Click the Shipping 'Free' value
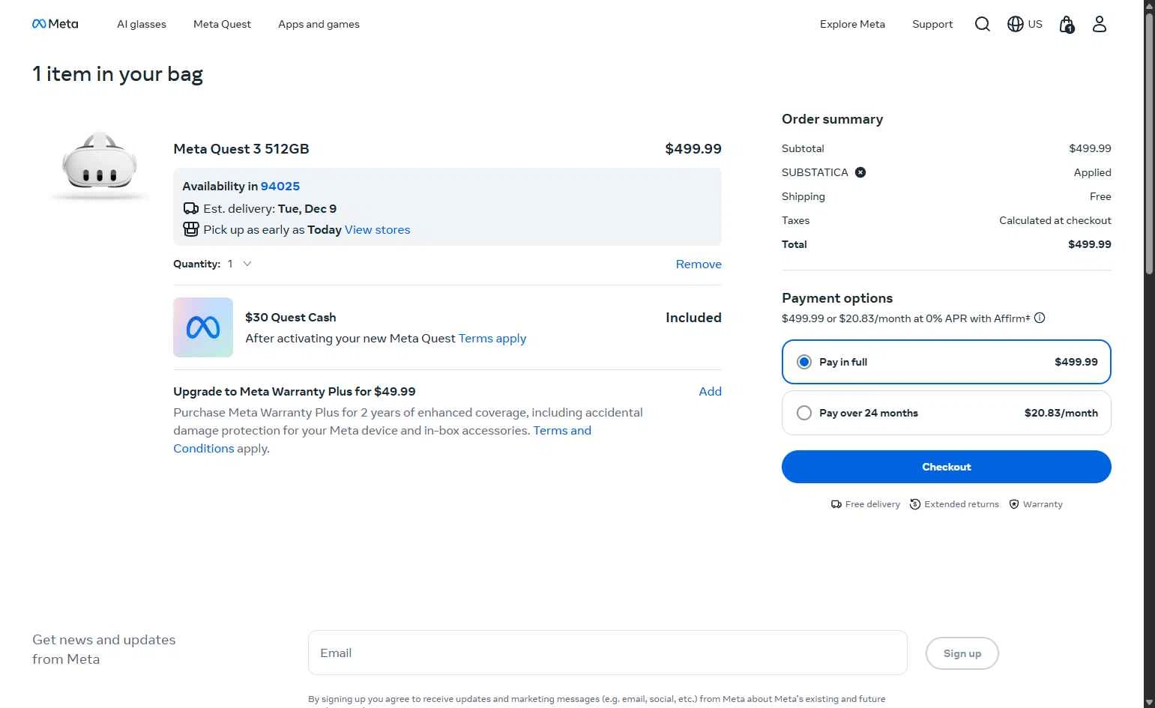The image size is (1155, 708). [x=1100, y=196]
